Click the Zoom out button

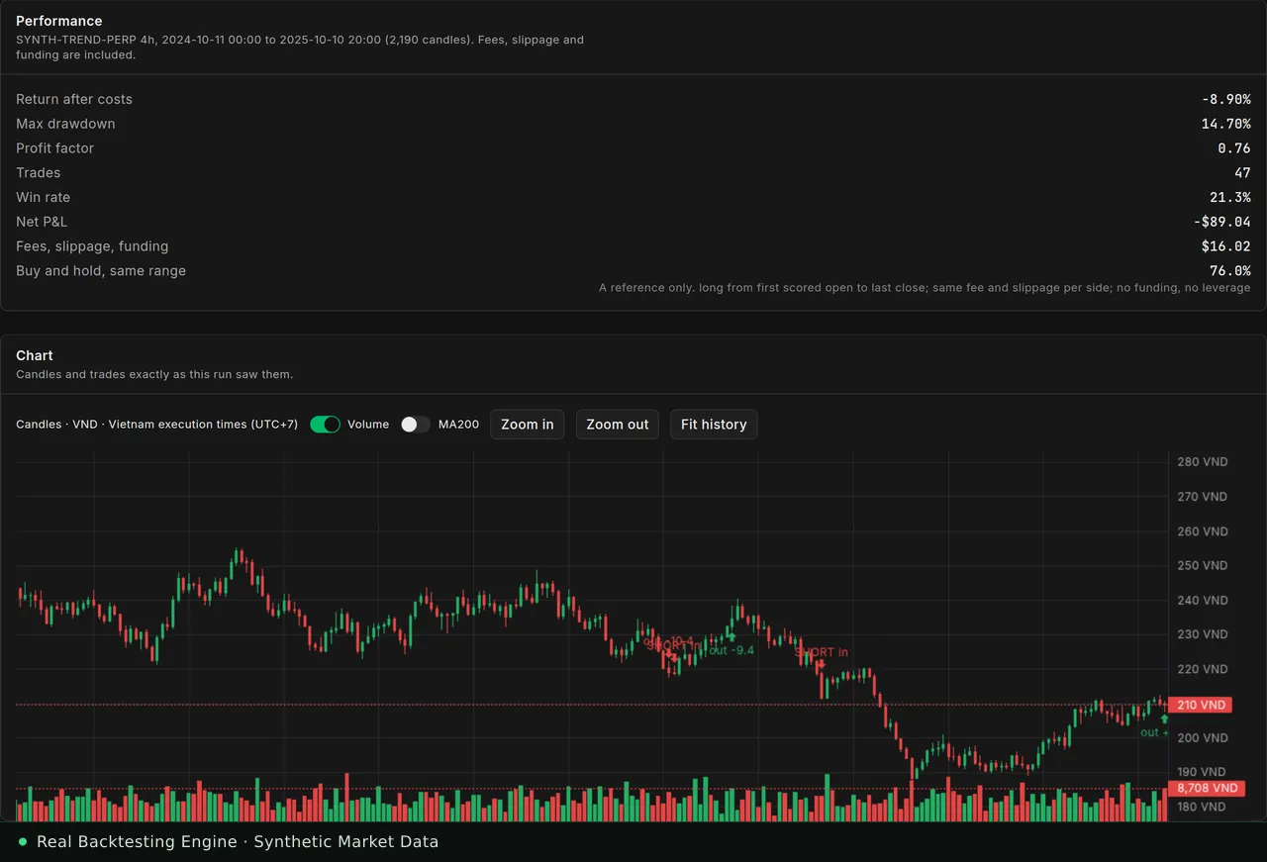pos(618,425)
